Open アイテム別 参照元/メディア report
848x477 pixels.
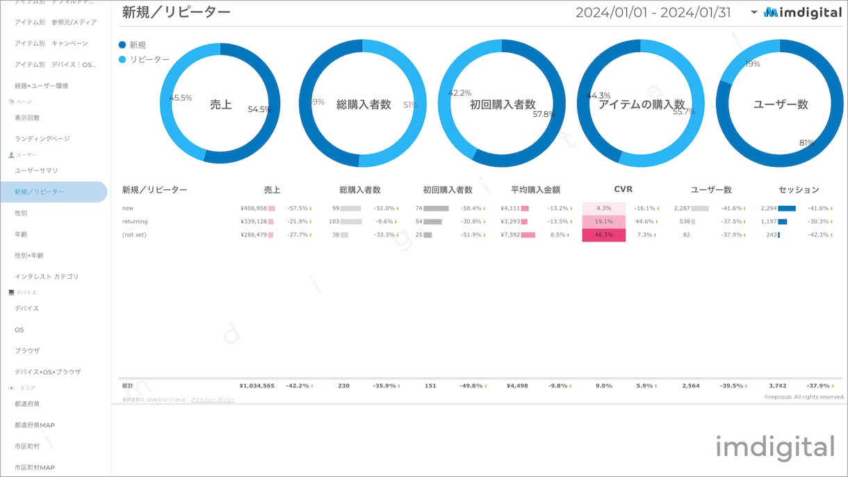coord(56,22)
